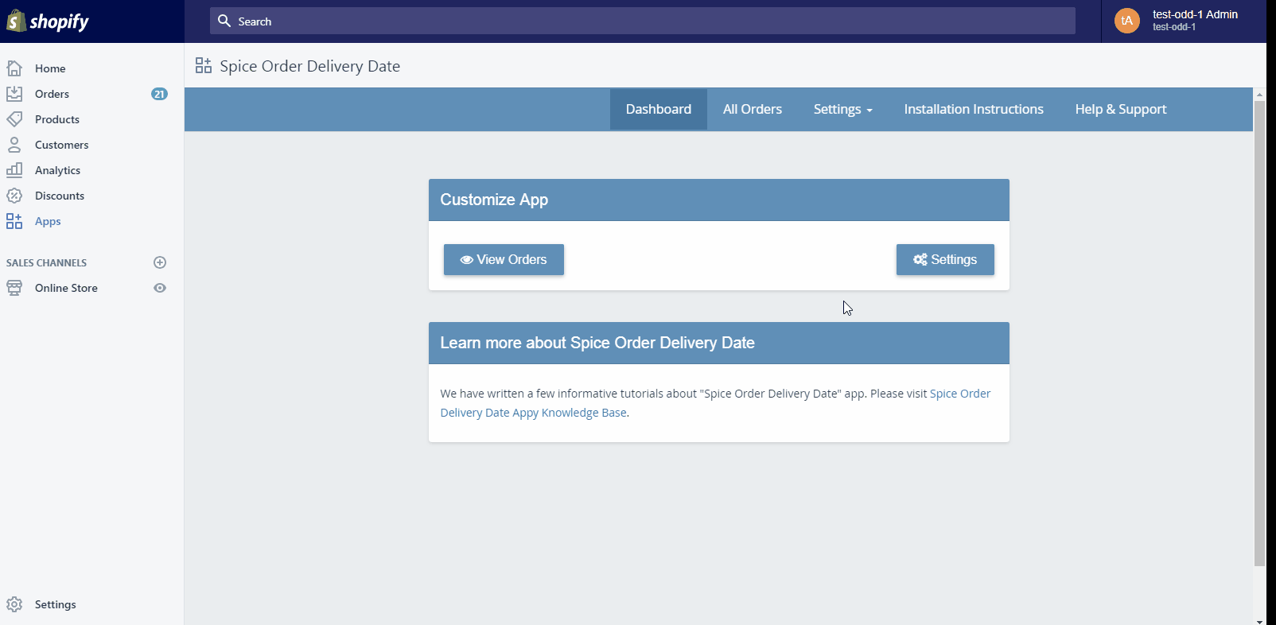
Task: Click the Shopify logo
Action: 48,21
